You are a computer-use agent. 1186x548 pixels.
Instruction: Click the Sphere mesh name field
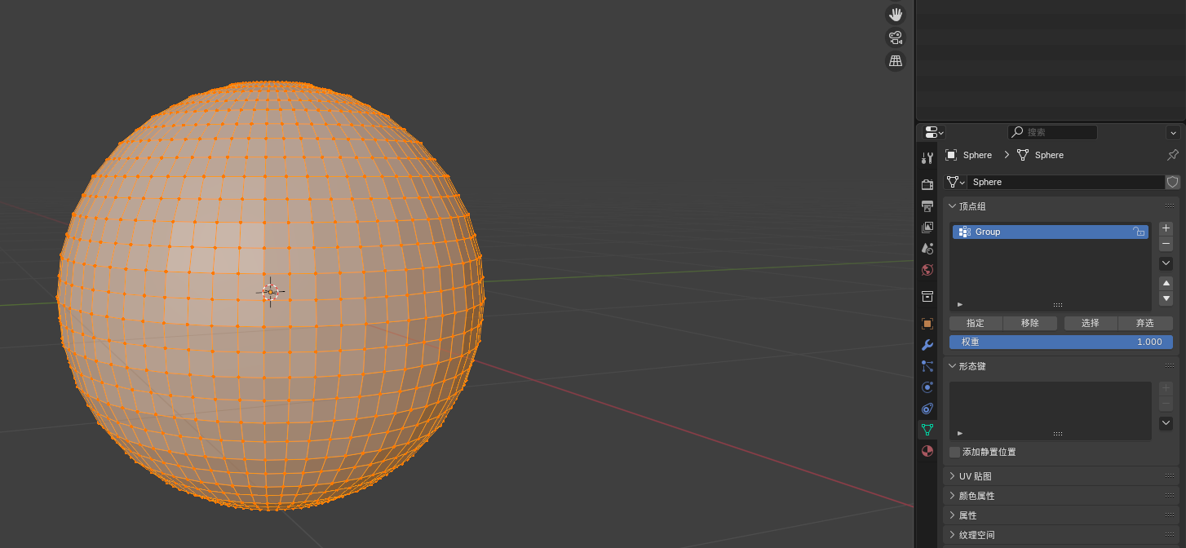[1066, 182]
